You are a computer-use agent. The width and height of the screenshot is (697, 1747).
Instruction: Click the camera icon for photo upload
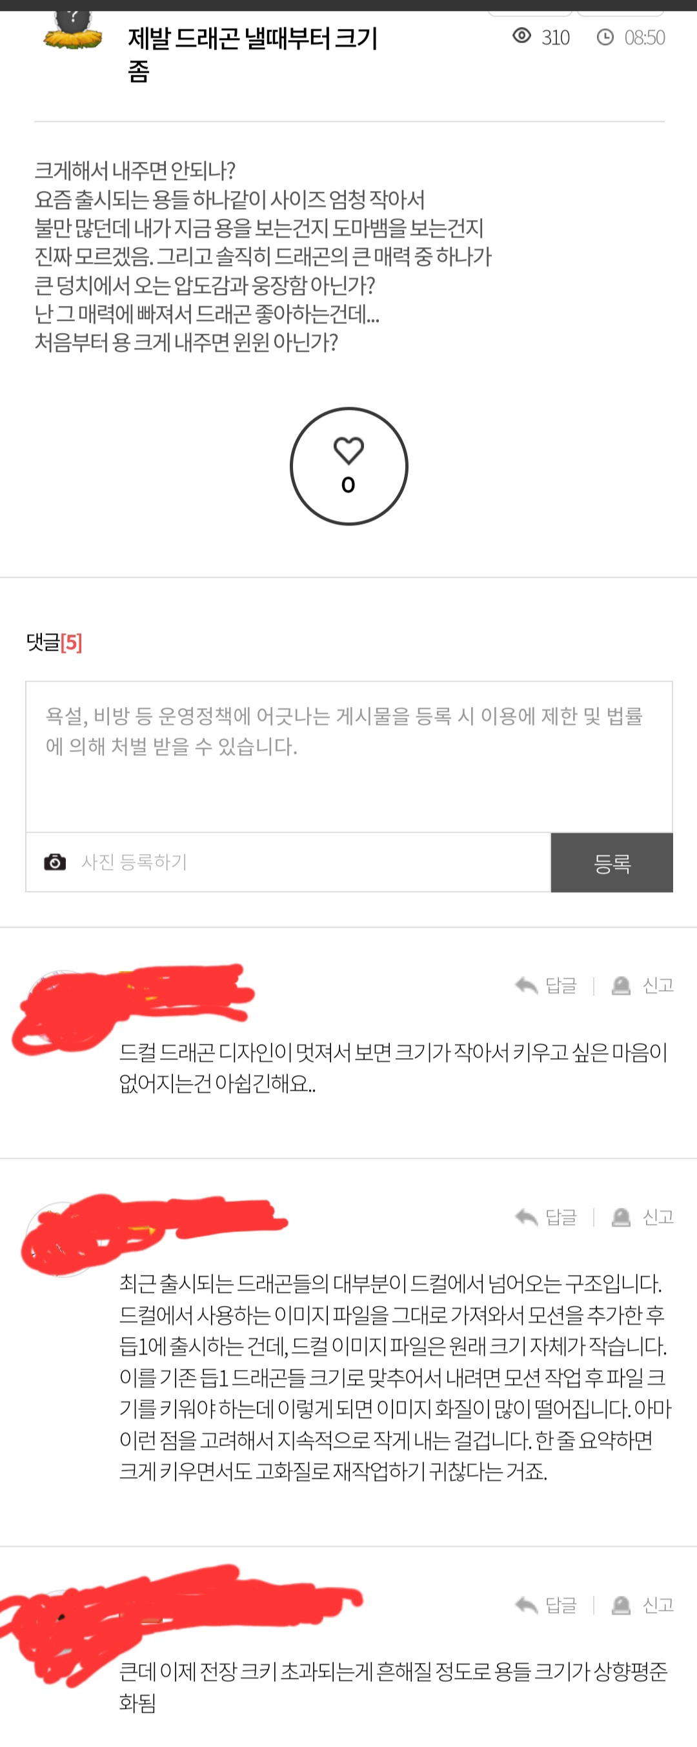[55, 862]
